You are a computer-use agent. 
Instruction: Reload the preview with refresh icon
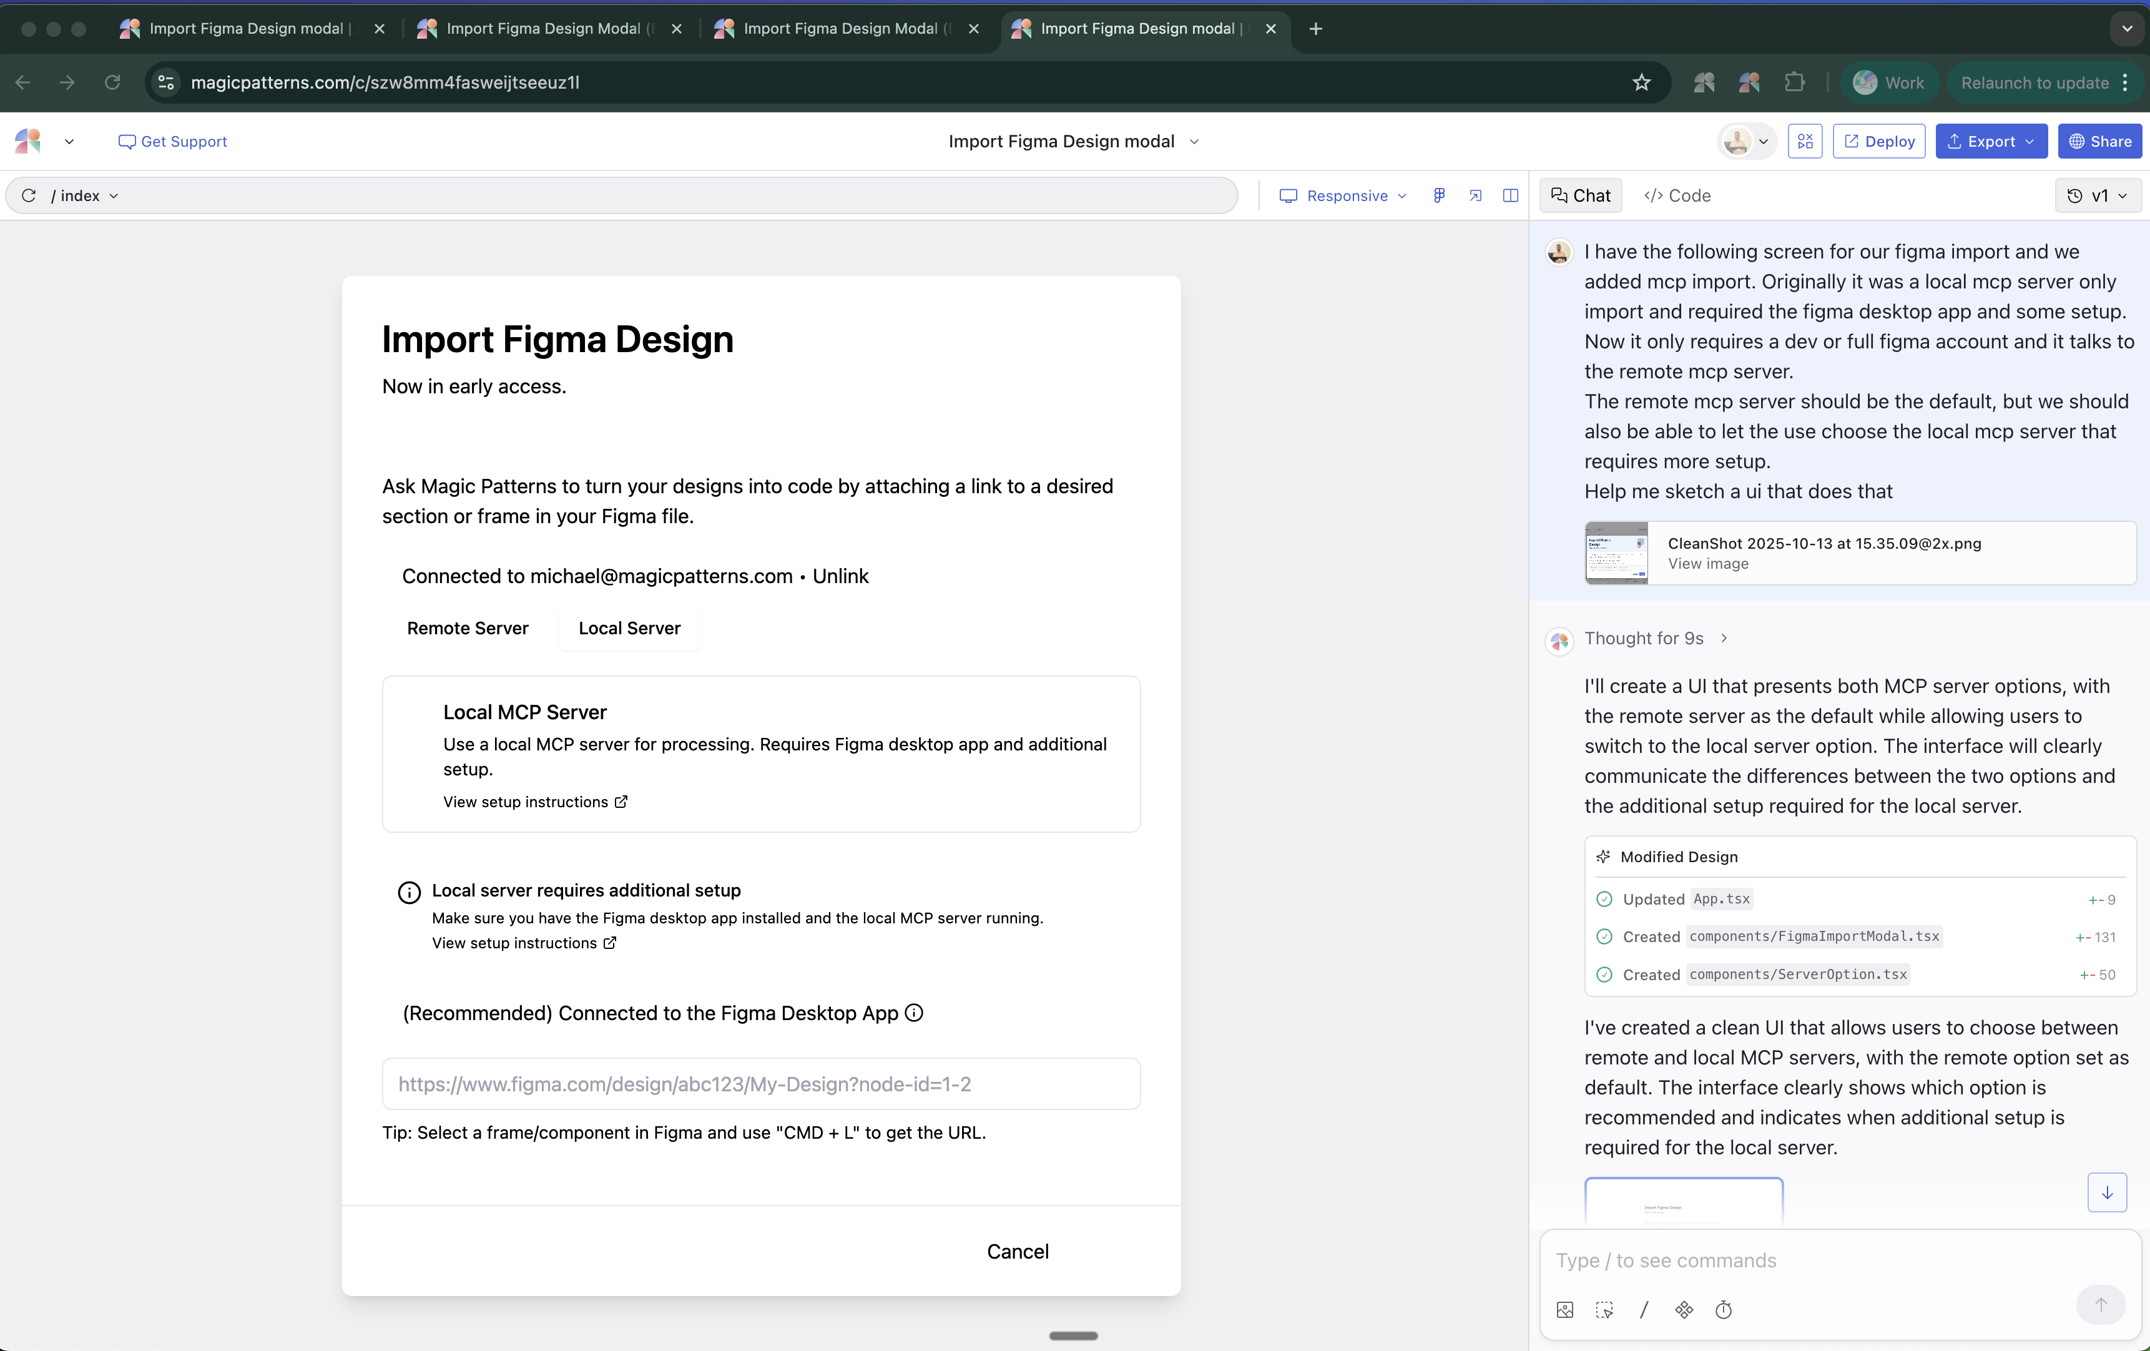29,195
